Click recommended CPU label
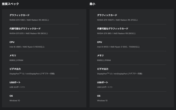 [12, 42]
